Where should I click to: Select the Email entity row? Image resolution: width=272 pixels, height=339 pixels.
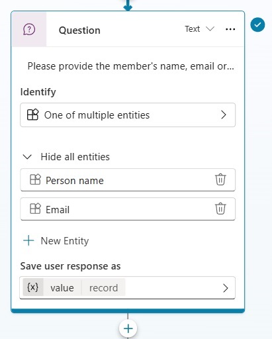[128, 209]
